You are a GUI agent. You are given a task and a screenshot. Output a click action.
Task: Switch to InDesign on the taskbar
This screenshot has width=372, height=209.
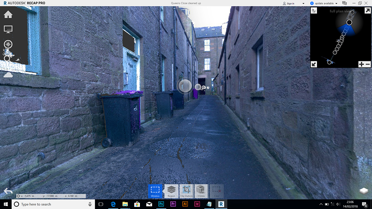(197, 204)
